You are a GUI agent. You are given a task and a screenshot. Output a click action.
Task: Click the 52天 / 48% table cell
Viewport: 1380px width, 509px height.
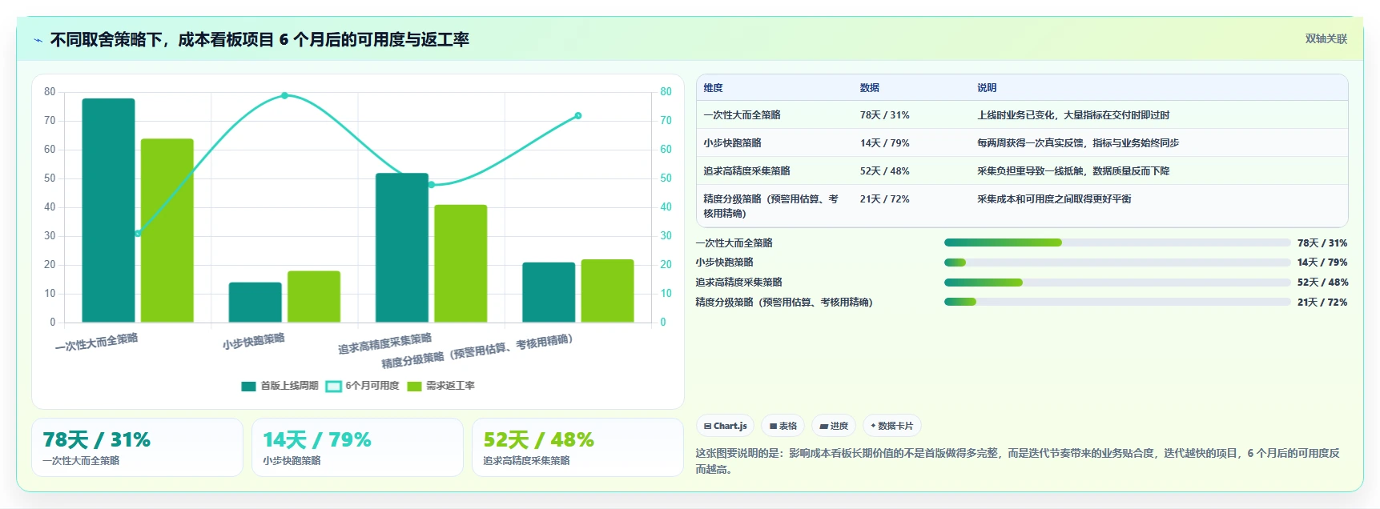coord(884,171)
